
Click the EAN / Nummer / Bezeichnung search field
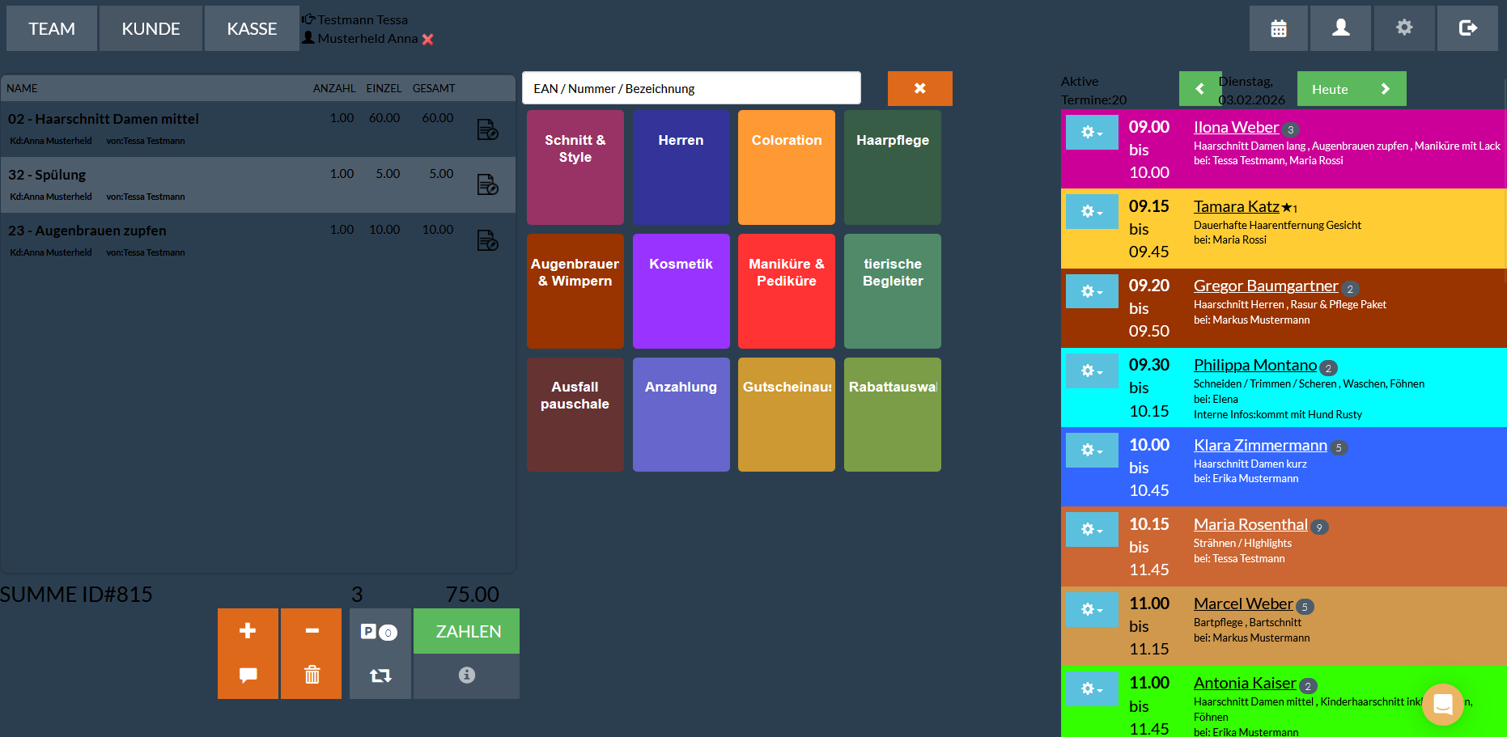click(x=691, y=88)
